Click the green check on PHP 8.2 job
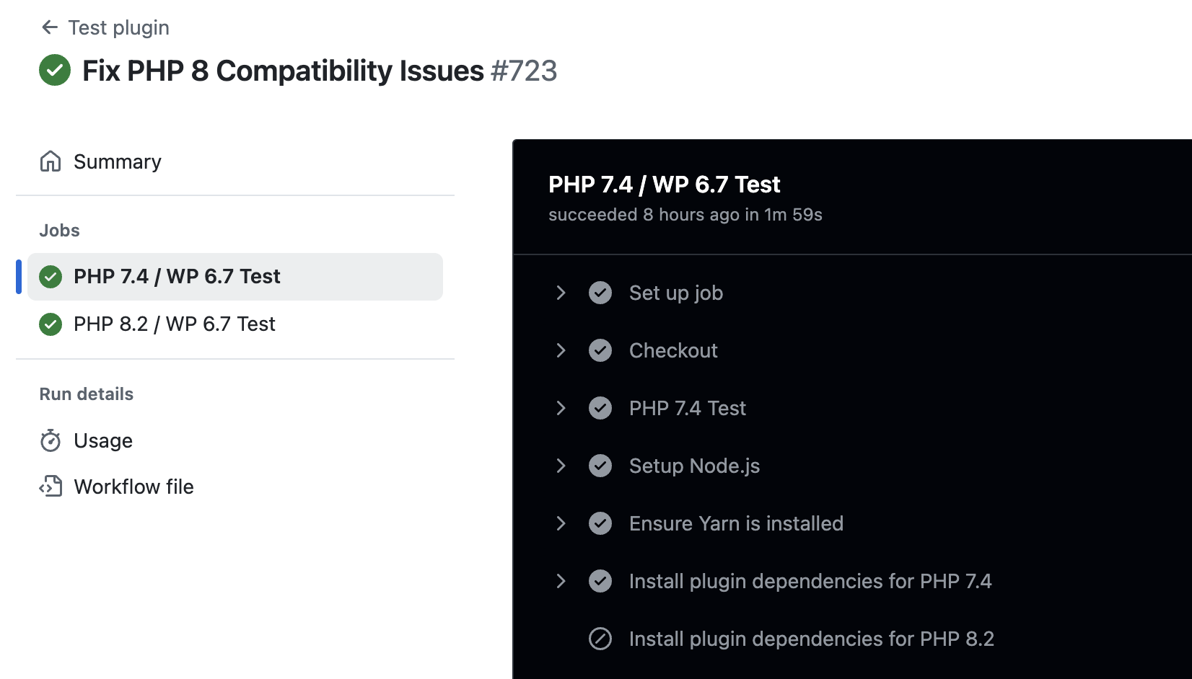The image size is (1192, 679). pos(51,324)
